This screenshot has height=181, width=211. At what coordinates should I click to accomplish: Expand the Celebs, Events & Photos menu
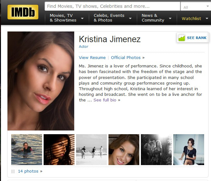[113, 18]
